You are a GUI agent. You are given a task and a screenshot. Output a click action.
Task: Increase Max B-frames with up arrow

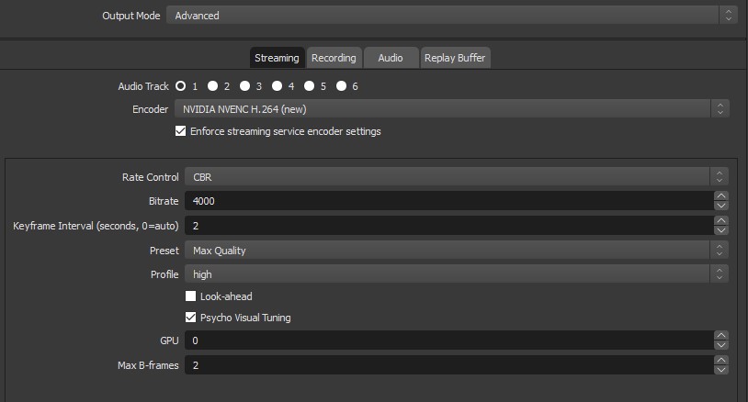point(720,360)
